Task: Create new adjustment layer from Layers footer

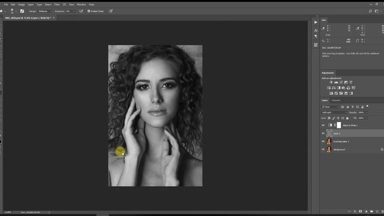Action: coord(366,211)
